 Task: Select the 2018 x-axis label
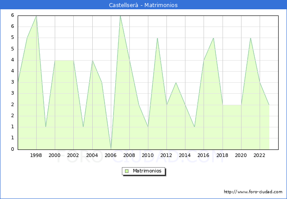[x=222, y=155]
